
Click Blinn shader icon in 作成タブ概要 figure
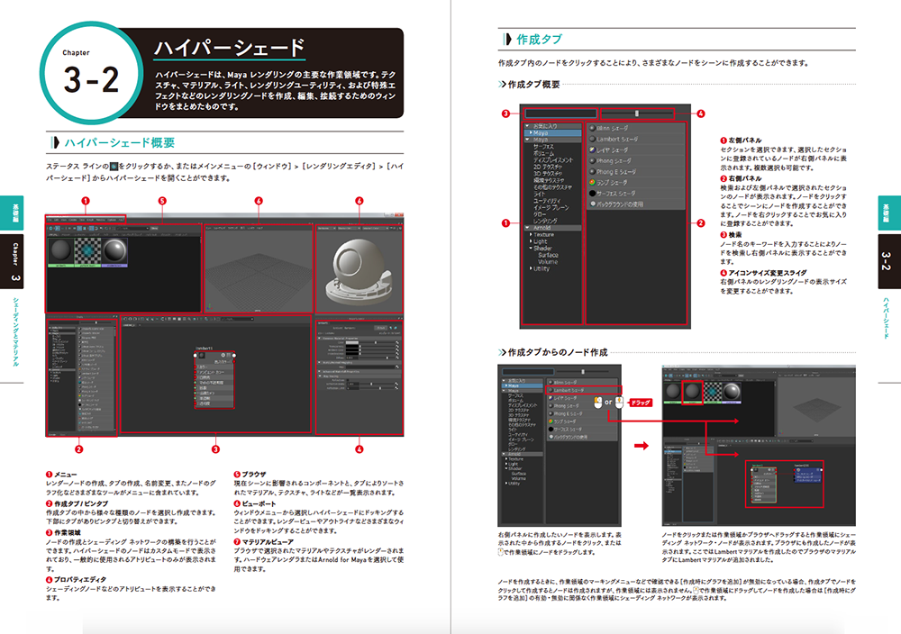coord(593,129)
